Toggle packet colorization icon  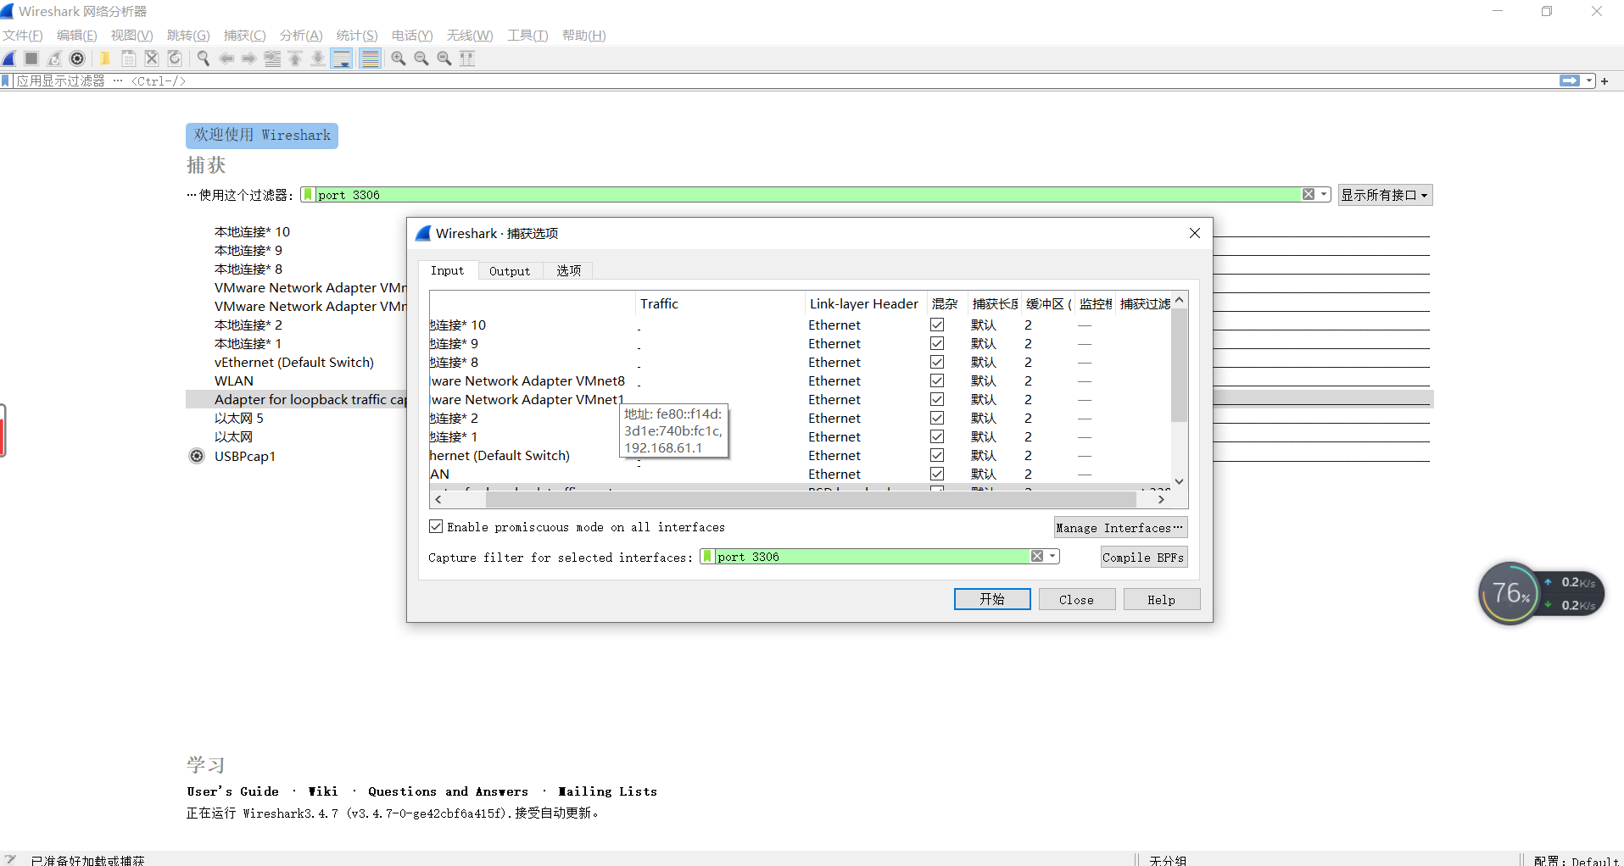370,58
